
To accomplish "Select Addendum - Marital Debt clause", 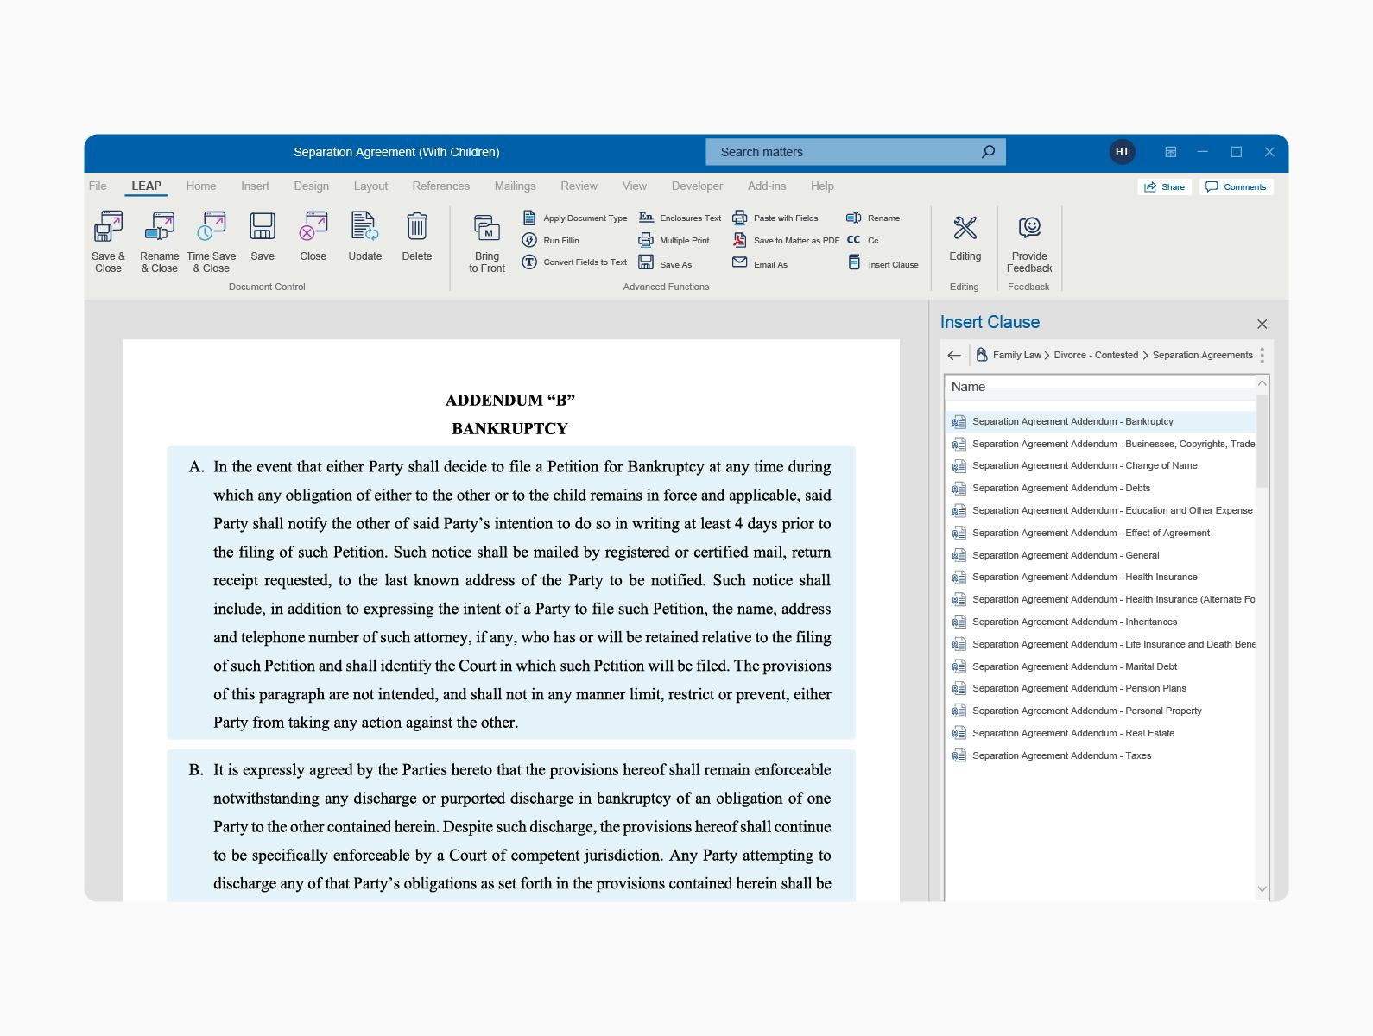I will pyautogui.click(x=1100, y=666).
